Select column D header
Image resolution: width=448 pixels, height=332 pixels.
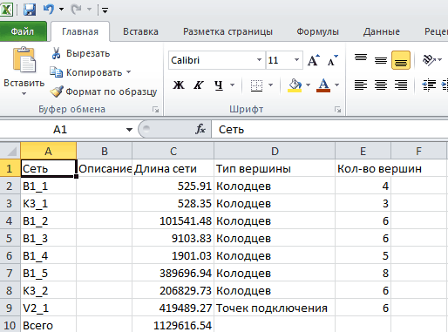coord(275,151)
